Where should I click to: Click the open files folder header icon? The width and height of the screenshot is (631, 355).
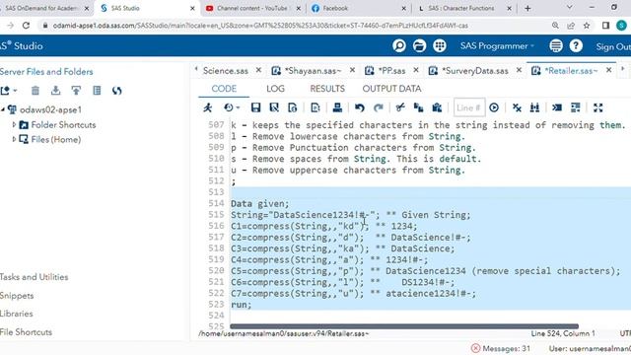click(419, 46)
